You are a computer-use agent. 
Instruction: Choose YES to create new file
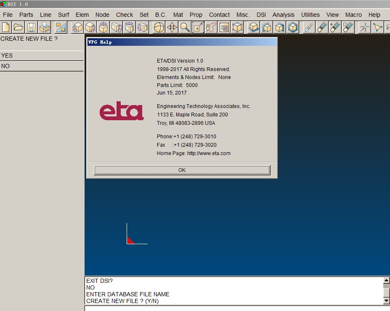42,55
